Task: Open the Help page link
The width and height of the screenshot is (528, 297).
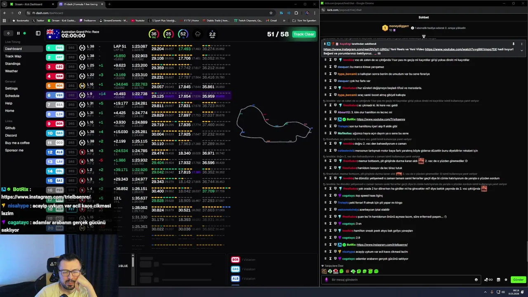Action: tap(9, 103)
